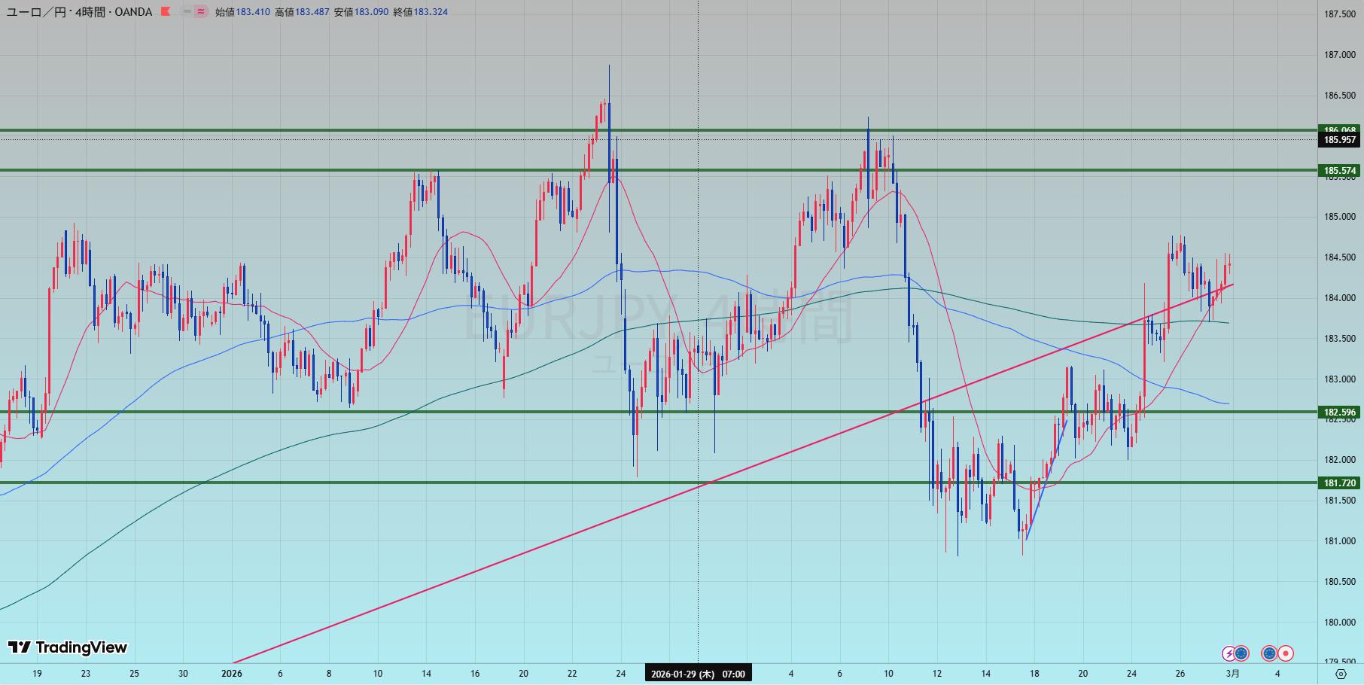Open chart settings hexagon icon at bottom right

(1341, 673)
